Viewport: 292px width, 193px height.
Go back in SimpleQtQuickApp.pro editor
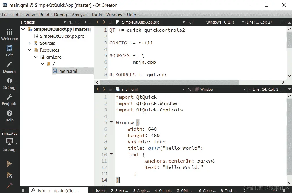pos(98,22)
